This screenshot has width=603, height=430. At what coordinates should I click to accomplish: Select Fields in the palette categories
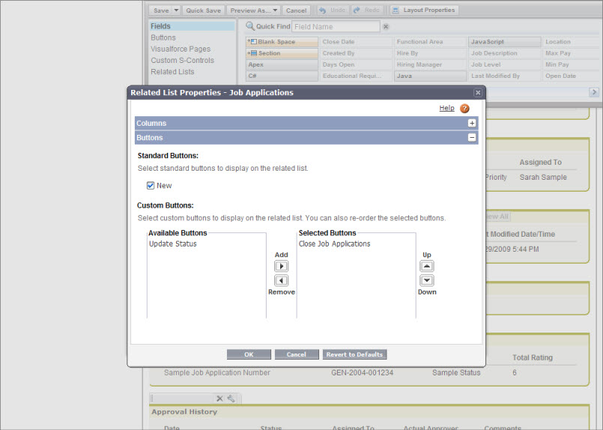pos(192,26)
